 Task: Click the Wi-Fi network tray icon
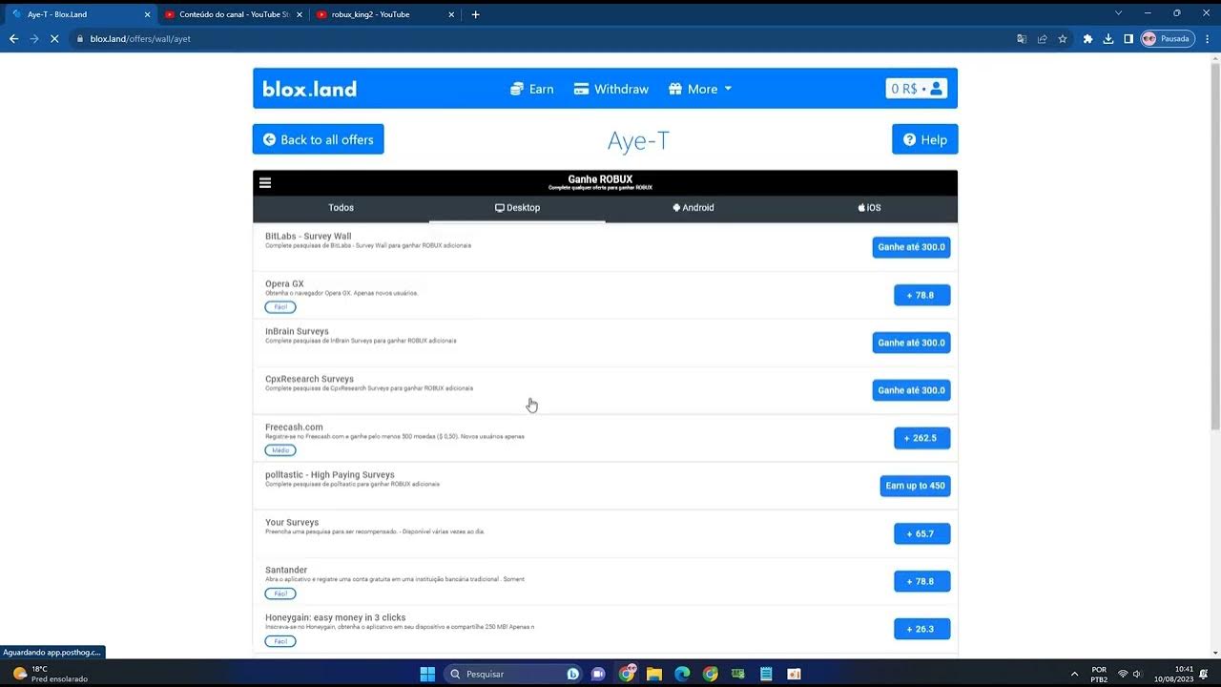[x=1123, y=674]
